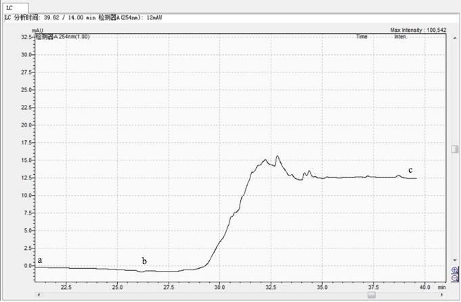Click the plateau point labeled c
Viewport: 461px width, 302px height.
coord(410,178)
